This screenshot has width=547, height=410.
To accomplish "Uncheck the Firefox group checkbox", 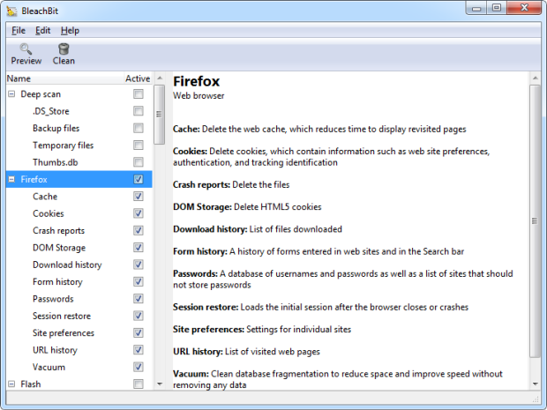I will 139,179.
